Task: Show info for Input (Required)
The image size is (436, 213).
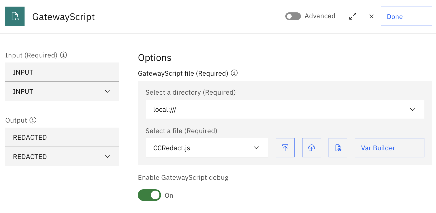Action: coord(64,55)
